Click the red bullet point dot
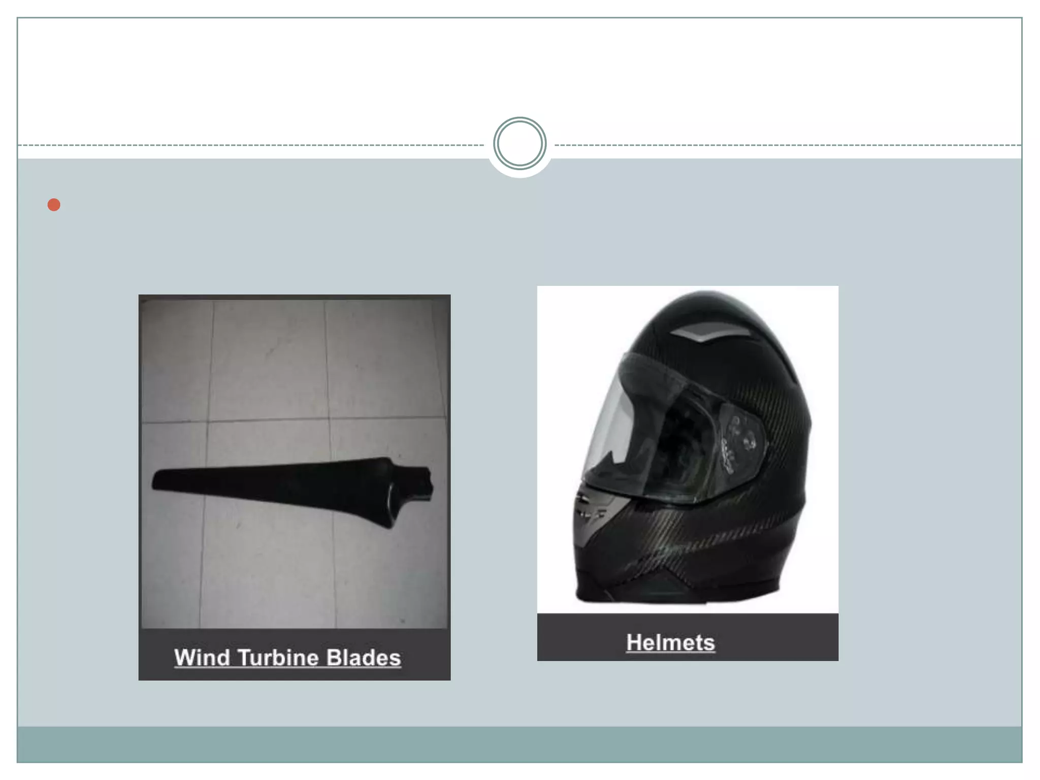This screenshot has height=780, width=1040. 54,205
